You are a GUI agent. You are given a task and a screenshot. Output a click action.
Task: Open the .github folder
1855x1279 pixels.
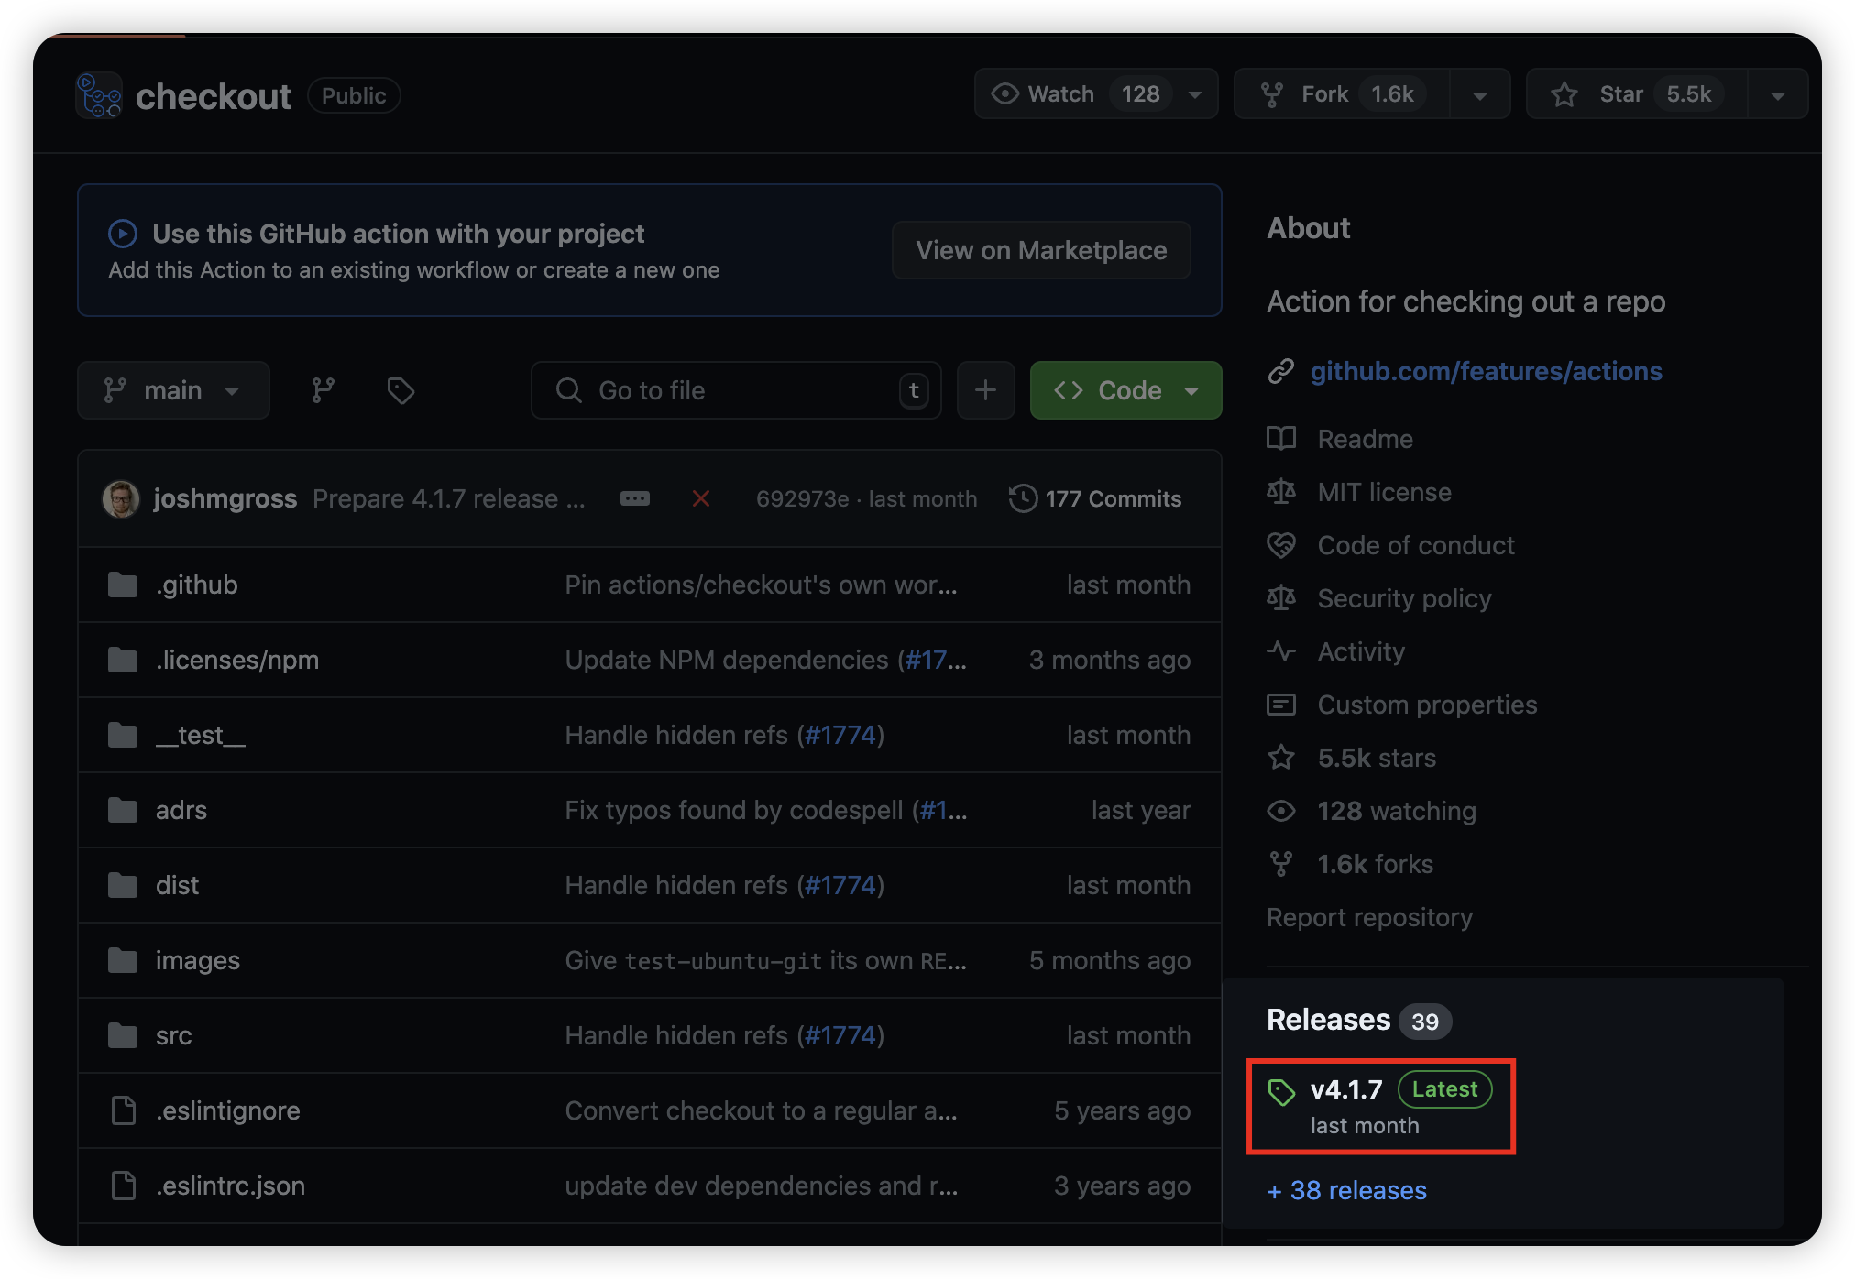[196, 585]
